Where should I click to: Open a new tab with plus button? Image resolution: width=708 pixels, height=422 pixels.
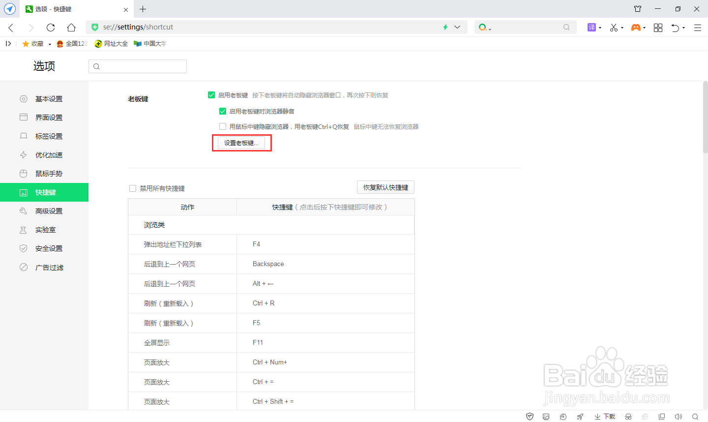[143, 9]
